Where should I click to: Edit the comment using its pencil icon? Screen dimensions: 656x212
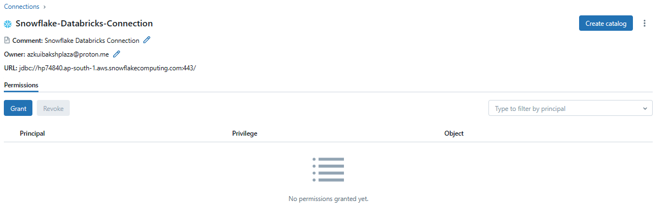tap(147, 40)
